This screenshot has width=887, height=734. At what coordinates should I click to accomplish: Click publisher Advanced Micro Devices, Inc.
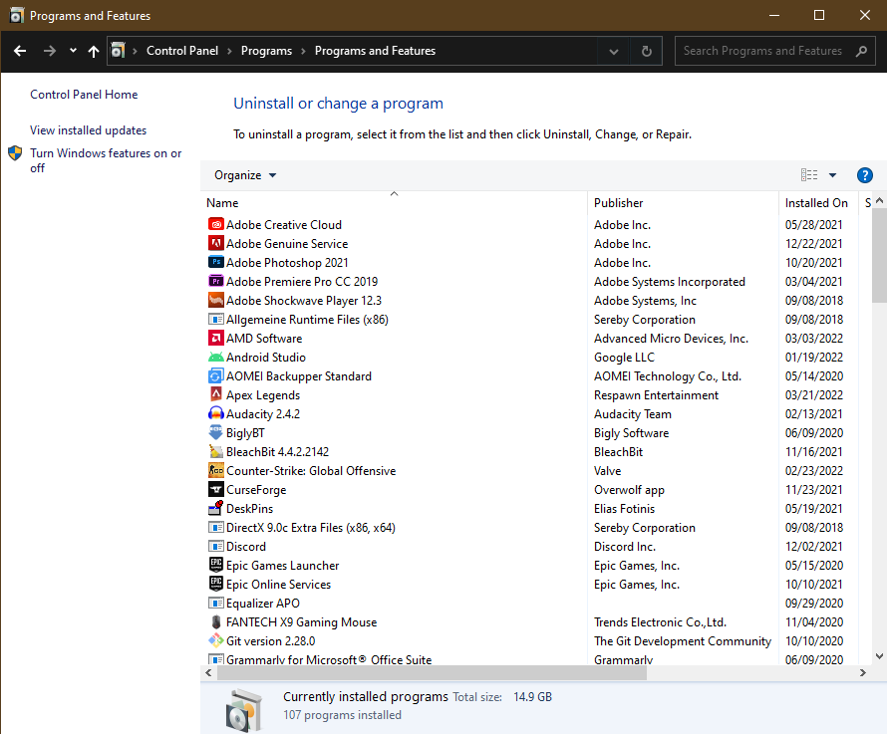pos(671,339)
